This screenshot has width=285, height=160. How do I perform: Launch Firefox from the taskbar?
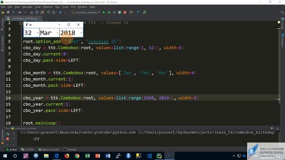coord(67,156)
